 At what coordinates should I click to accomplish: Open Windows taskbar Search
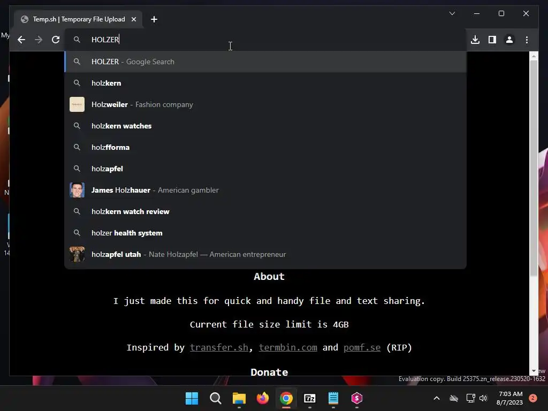215,398
